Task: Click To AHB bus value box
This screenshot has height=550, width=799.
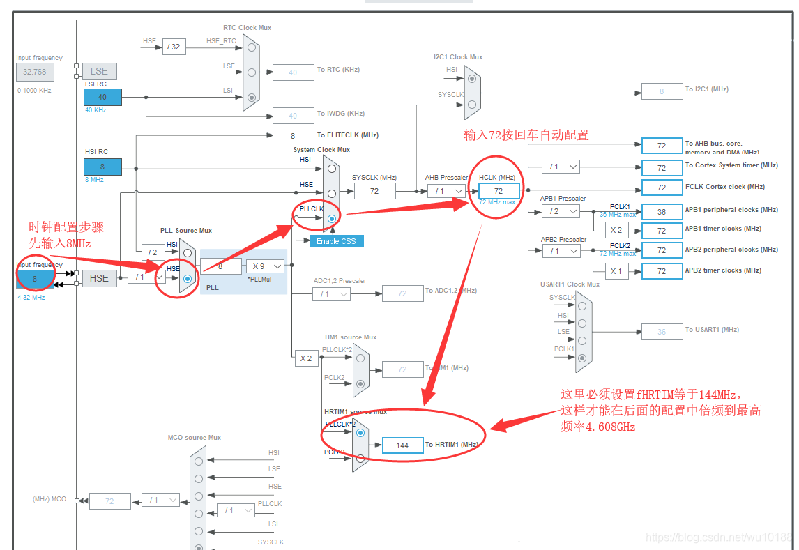Action: coord(662,146)
